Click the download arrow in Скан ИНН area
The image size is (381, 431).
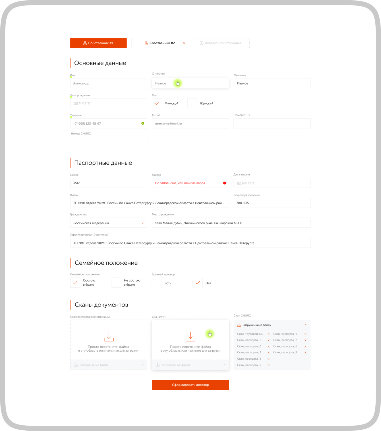tap(191, 336)
